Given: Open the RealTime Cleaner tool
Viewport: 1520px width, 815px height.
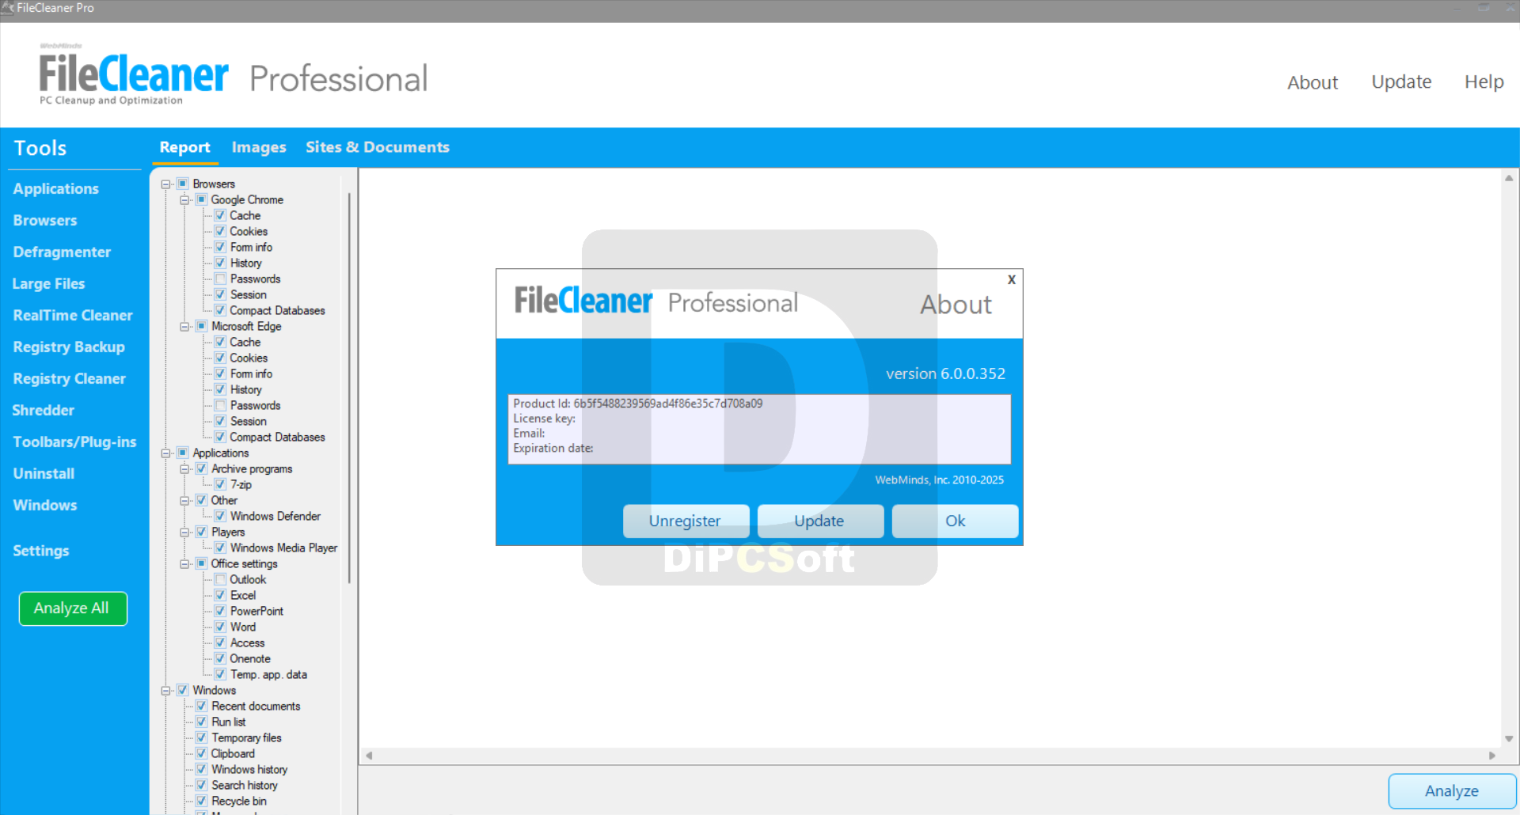Looking at the screenshot, I should click(73, 316).
